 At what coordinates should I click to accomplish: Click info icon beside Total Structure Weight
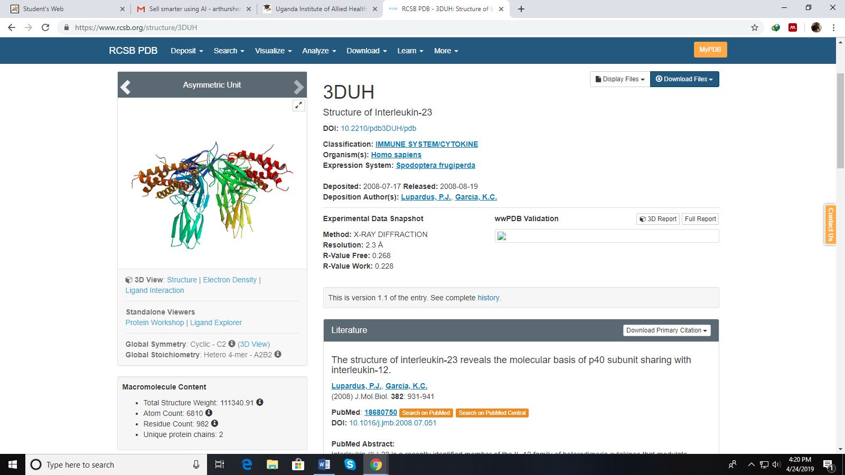click(x=260, y=402)
